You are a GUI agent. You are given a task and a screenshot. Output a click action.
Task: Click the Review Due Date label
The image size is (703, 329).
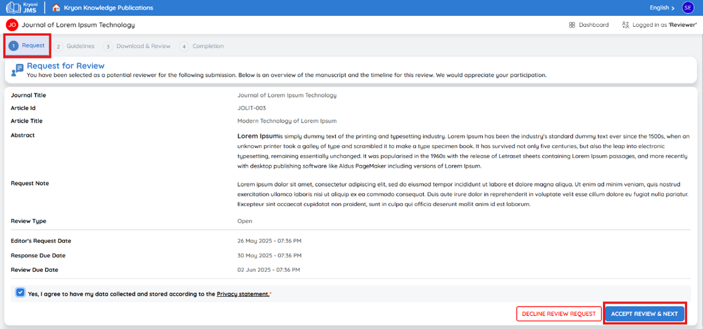click(34, 270)
